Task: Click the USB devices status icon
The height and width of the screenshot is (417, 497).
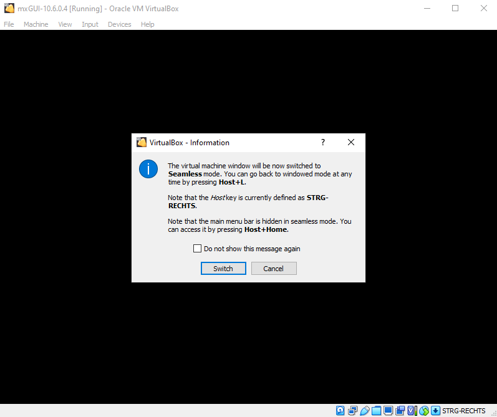Action: [x=364, y=410]
